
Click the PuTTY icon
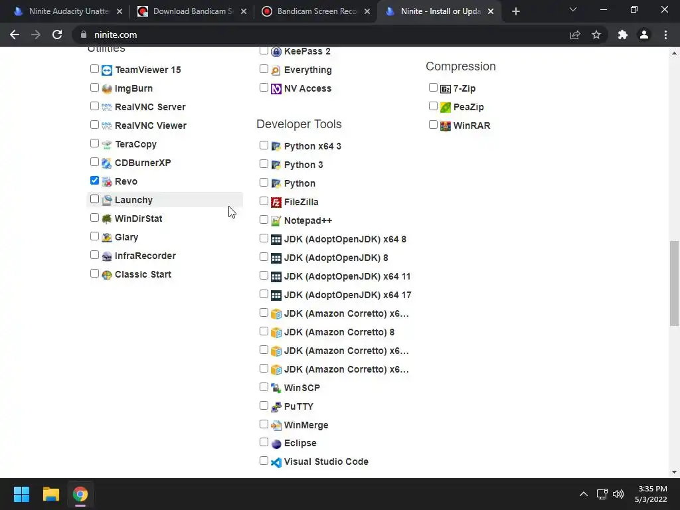[276, 406]
